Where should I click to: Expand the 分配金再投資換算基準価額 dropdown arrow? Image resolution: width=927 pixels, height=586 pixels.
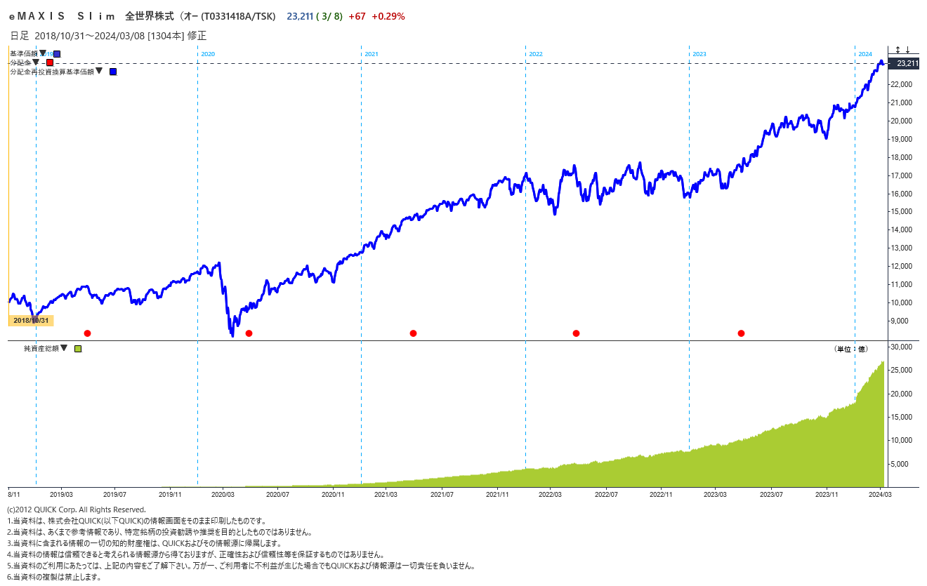pos(99,71)
